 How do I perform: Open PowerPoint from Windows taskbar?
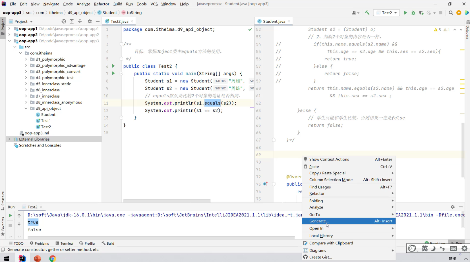coord(37,258)
